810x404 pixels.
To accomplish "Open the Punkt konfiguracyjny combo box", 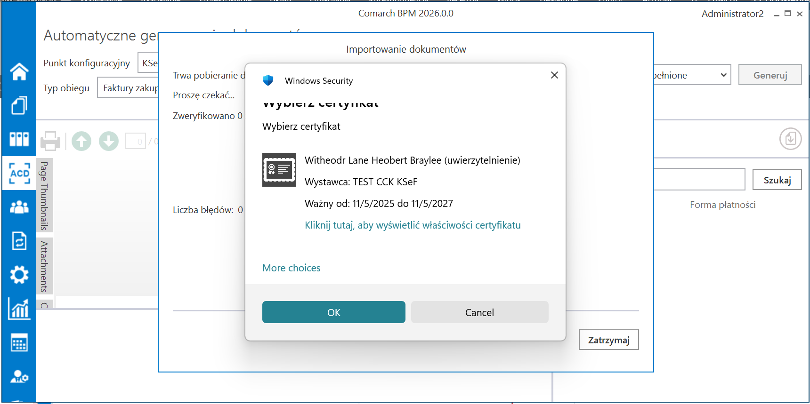I will pyautogui.click(x=148, y=63).
